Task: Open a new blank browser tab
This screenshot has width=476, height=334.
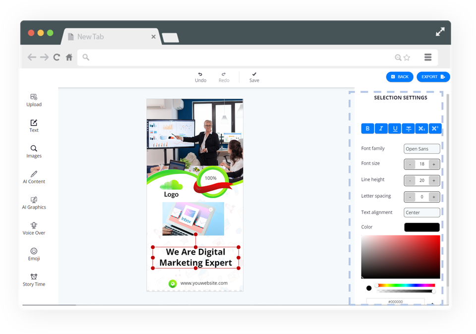Action: (x=170, y=38)
